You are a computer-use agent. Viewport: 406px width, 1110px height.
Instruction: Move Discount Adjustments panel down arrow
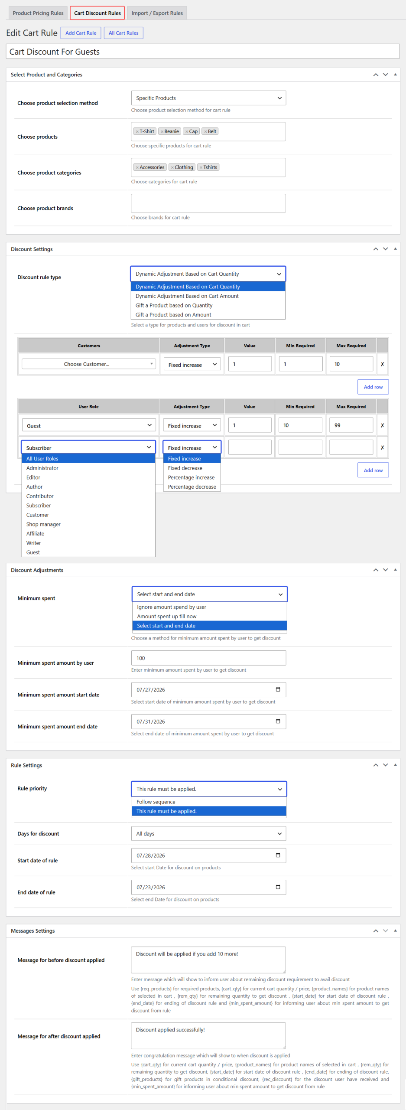pos(385,570)
